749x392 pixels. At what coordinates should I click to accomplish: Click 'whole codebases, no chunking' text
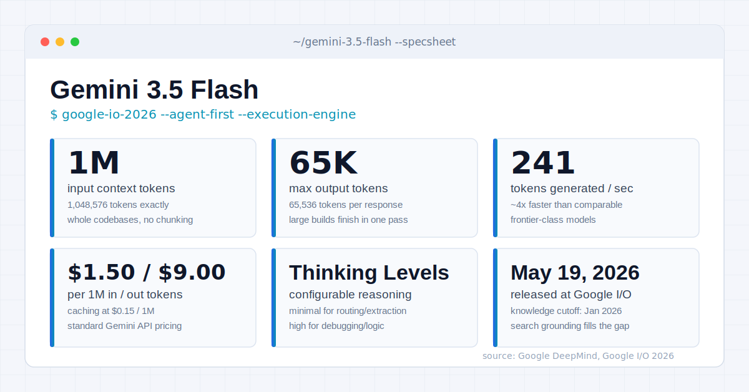(x=130, y=220)
